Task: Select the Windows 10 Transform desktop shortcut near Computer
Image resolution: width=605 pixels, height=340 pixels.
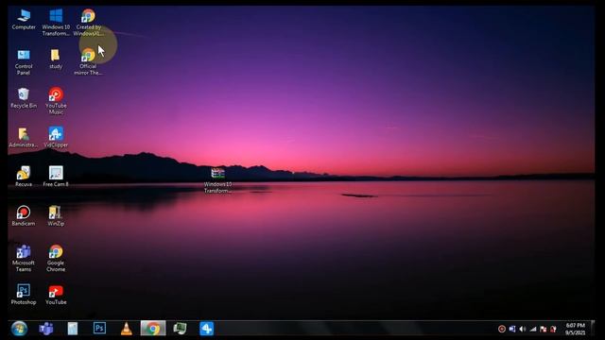Action: coord(56,23)
